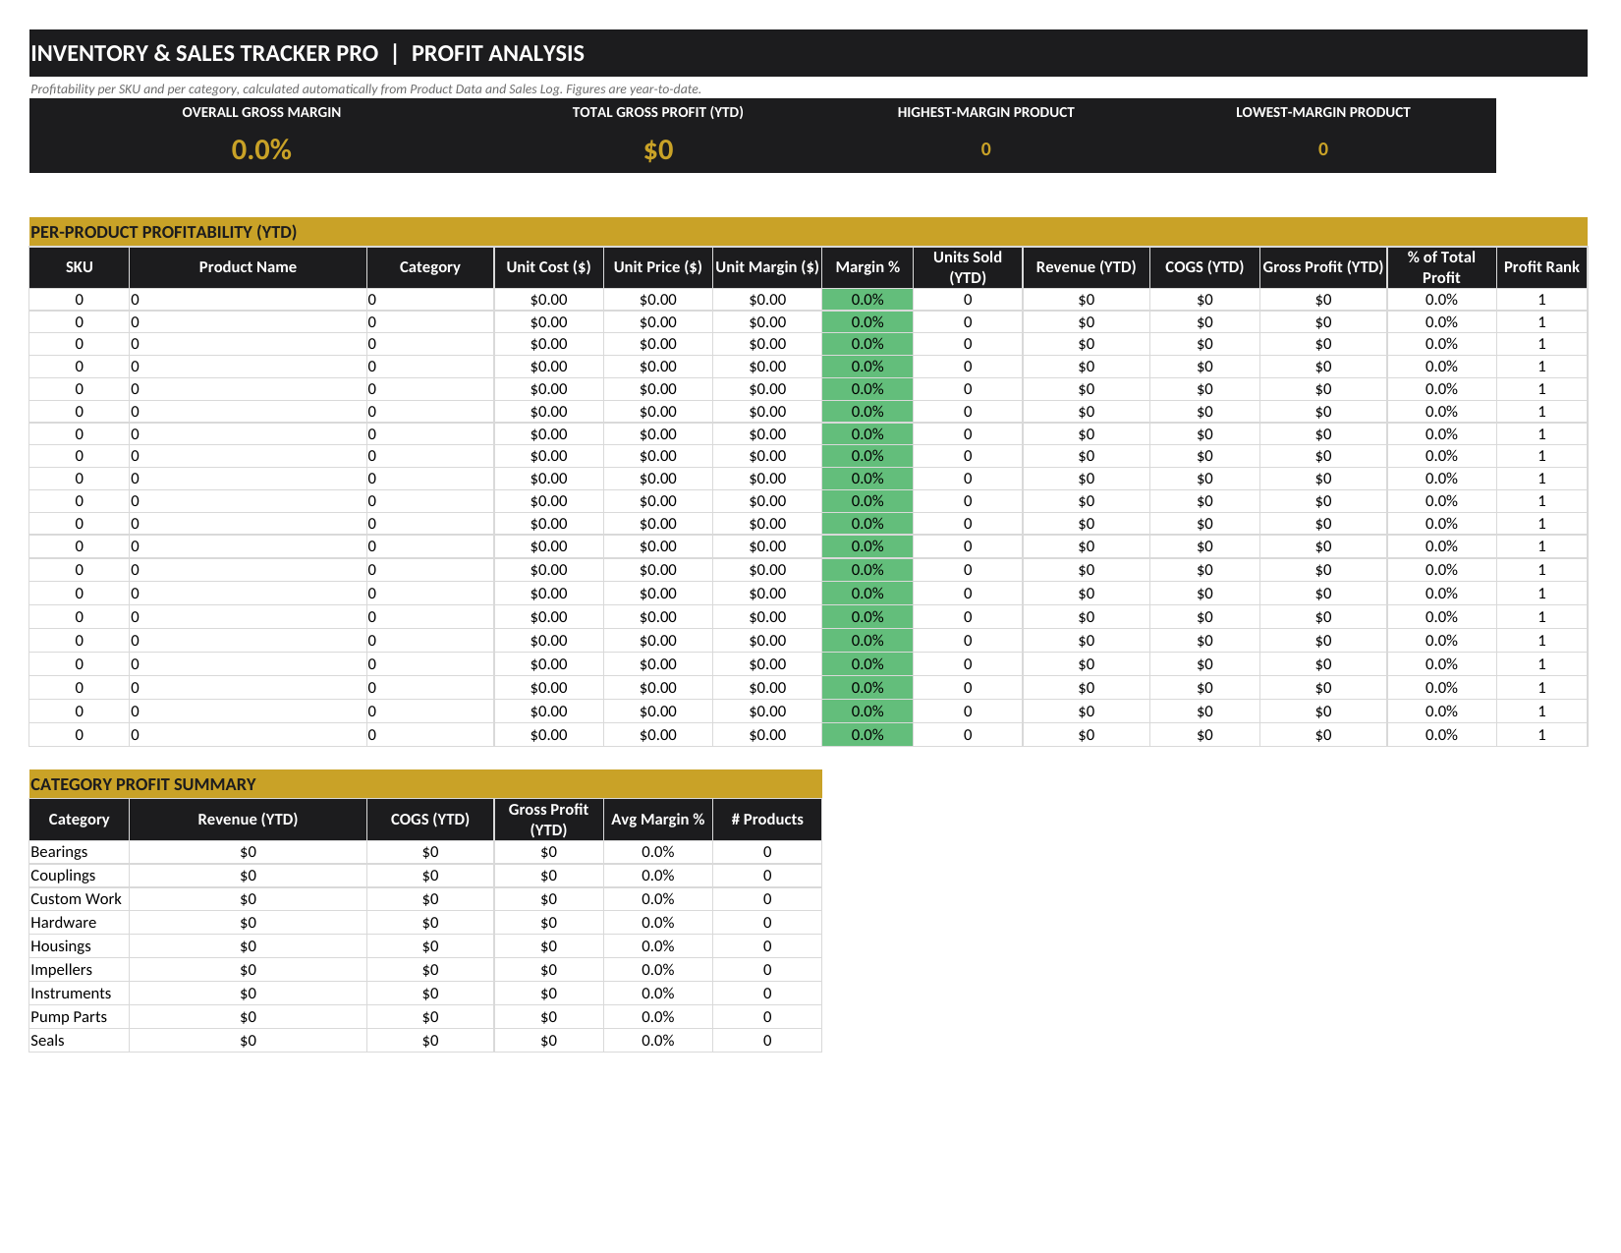Click the Gross Profit cell for Pump Parts
The image size is (1621, 1253).
(x=548, y=1017)
